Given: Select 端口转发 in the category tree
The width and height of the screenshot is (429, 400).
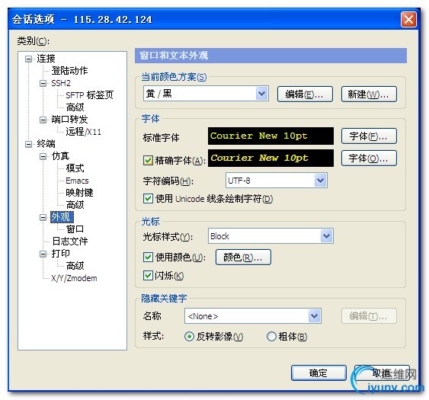Looking at the screenshot, I should (x=69, y=120).
